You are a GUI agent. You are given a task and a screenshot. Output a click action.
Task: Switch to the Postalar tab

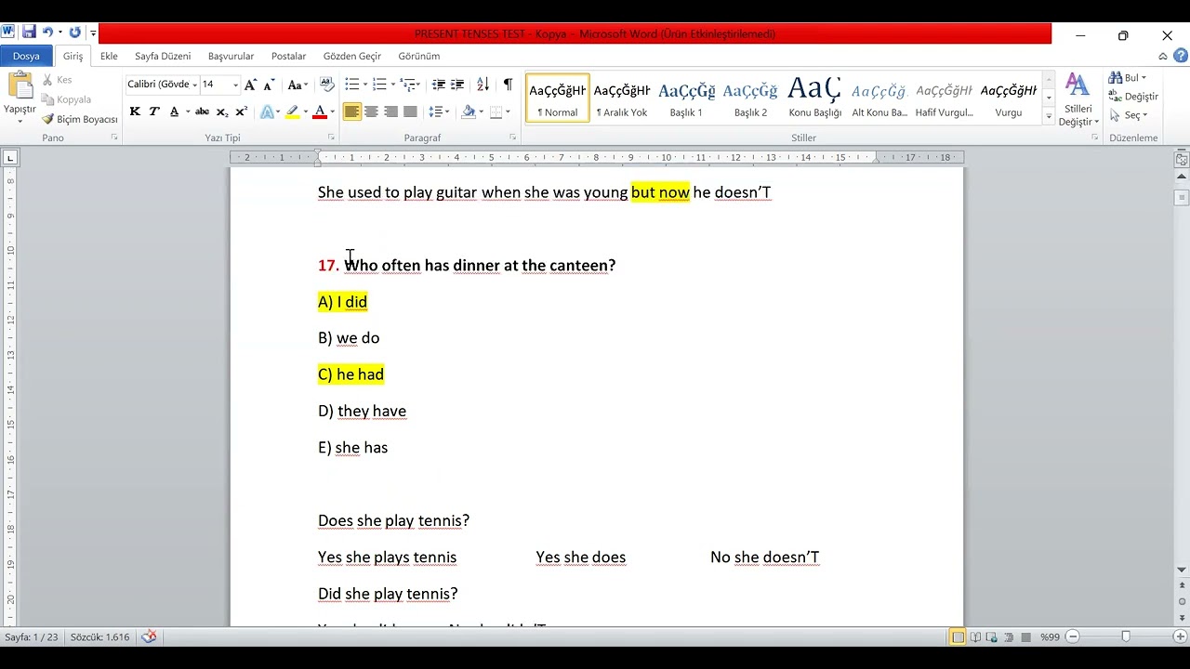(288, 57)
